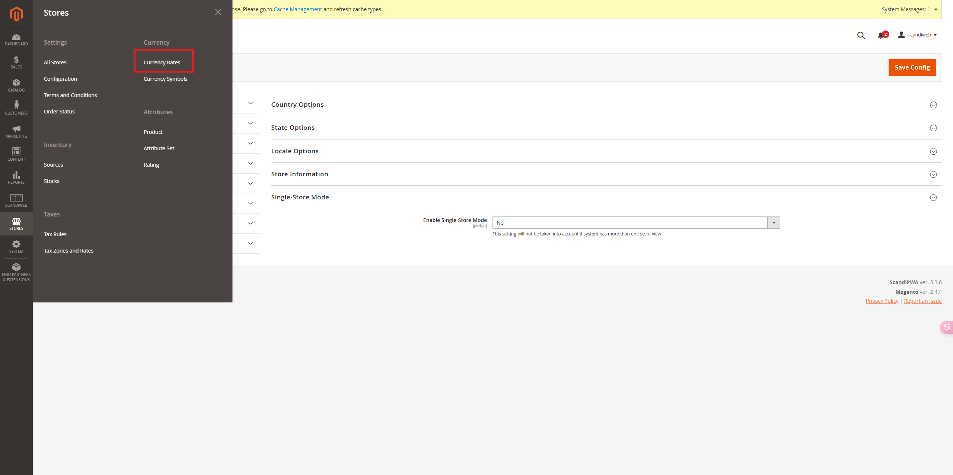Image resolution: width=953 pixels, height=475 pixels.
Task: Follow the Cache Management link
Action: pyautogui.click(x=297, y=9)
